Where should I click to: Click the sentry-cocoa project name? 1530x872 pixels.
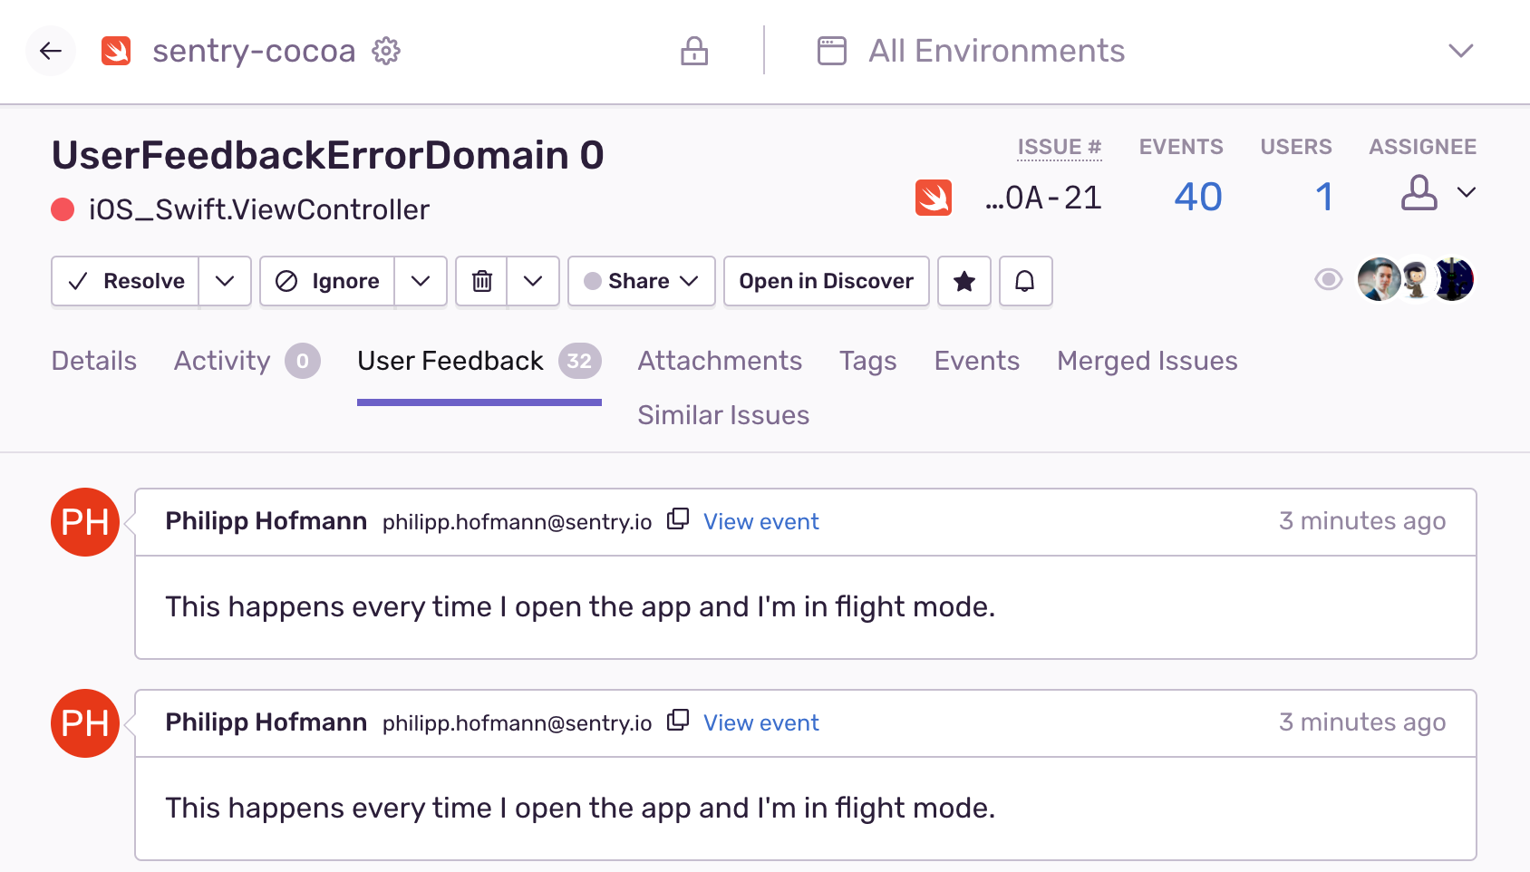254,51
